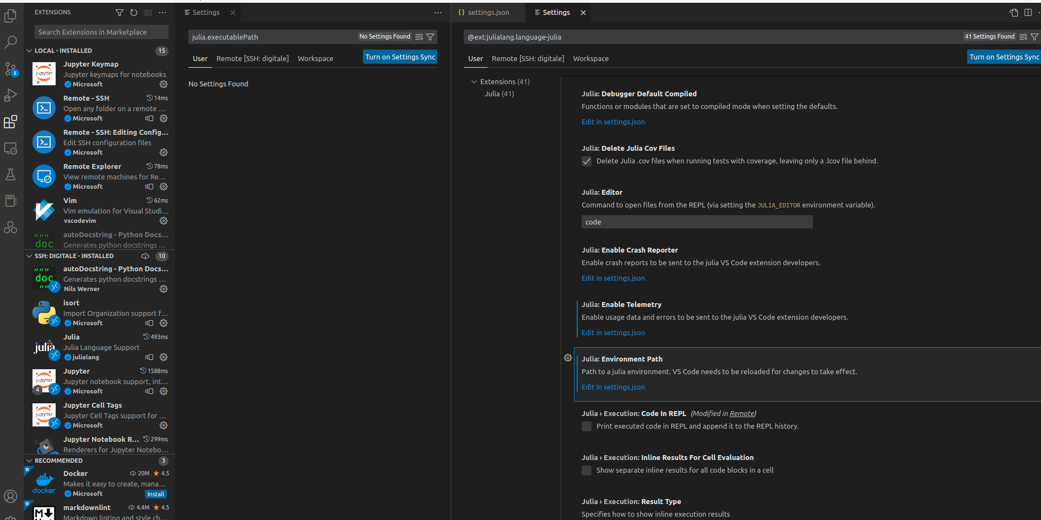Click Julia Editor command text field
The image size is (1041, 520).
[x=697, y=222]
